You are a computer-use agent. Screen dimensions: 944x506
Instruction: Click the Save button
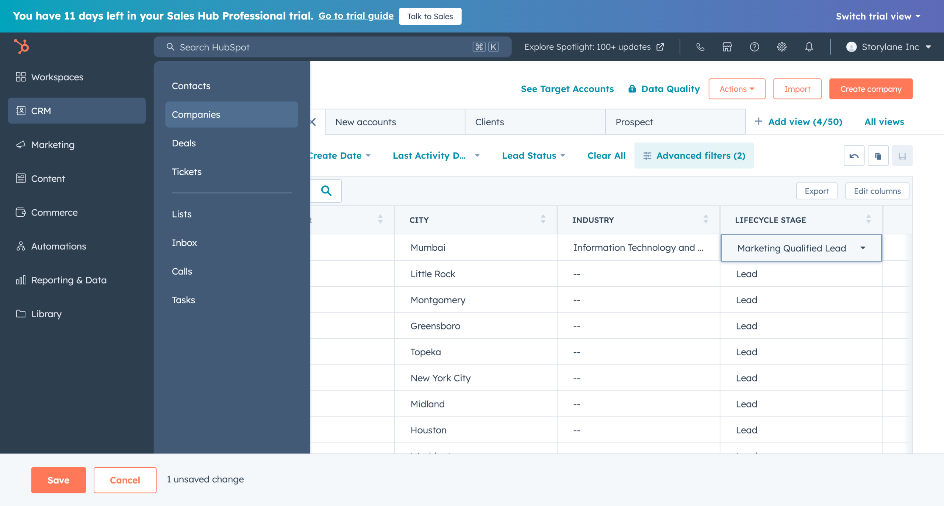point(58,480)
